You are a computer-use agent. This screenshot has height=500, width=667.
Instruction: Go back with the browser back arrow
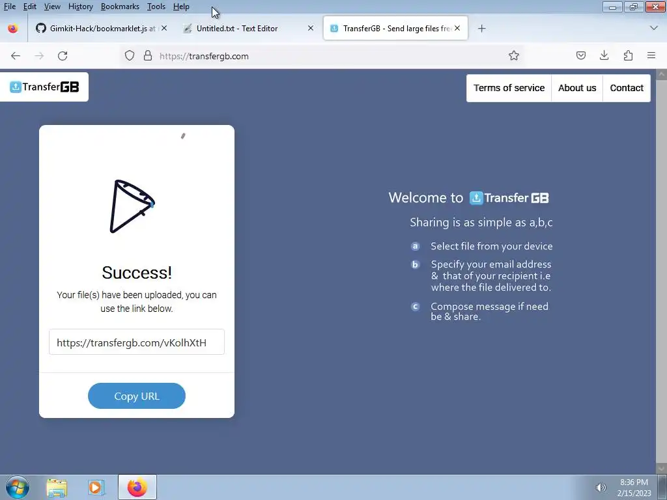tap(16, 56)
